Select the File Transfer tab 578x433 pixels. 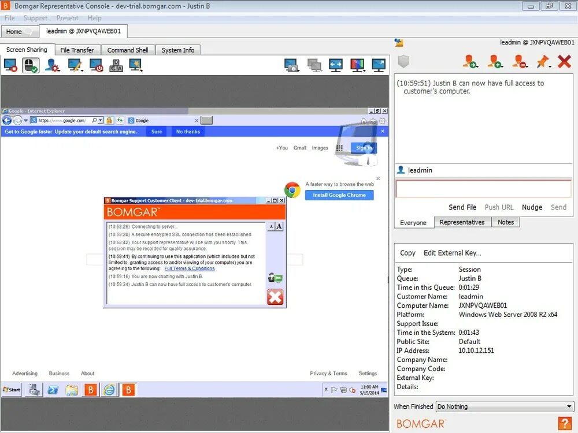(77, 50)
